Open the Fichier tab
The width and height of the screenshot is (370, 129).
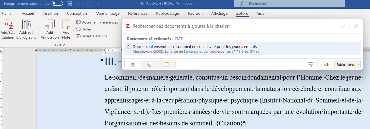[7, 13]
